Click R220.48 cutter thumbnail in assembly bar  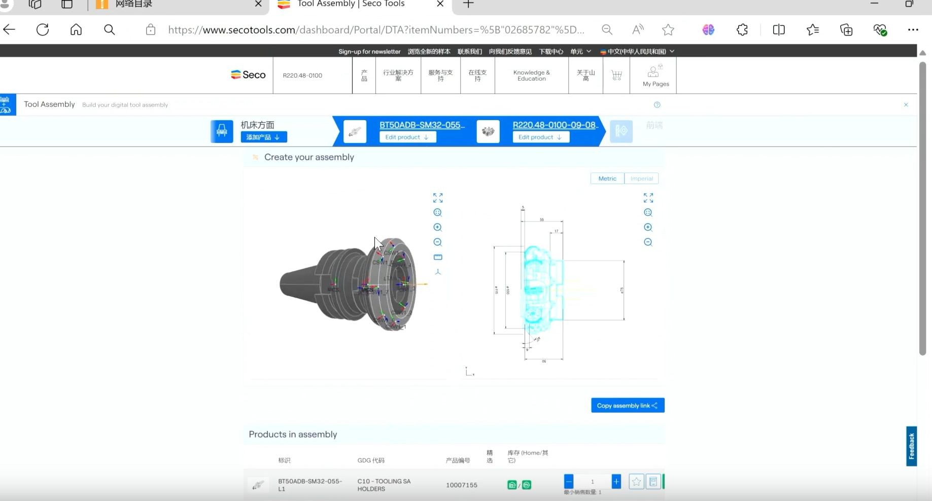(488, 131)
